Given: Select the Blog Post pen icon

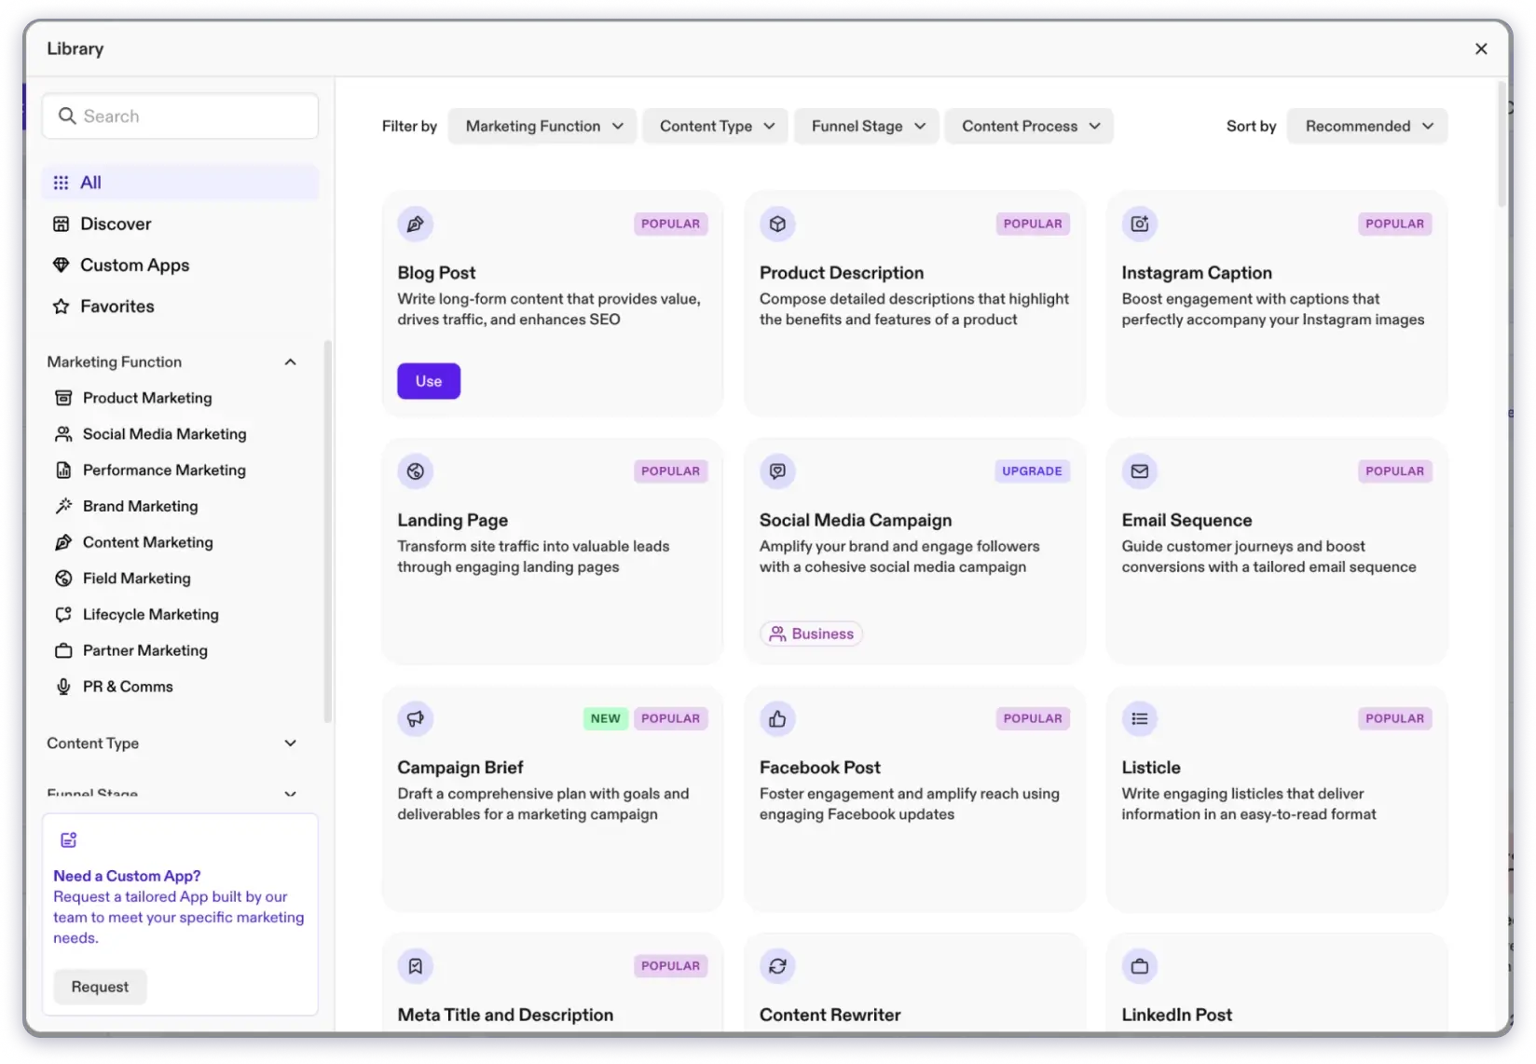Looking at the screenshot, I should [x=415, y=224].
